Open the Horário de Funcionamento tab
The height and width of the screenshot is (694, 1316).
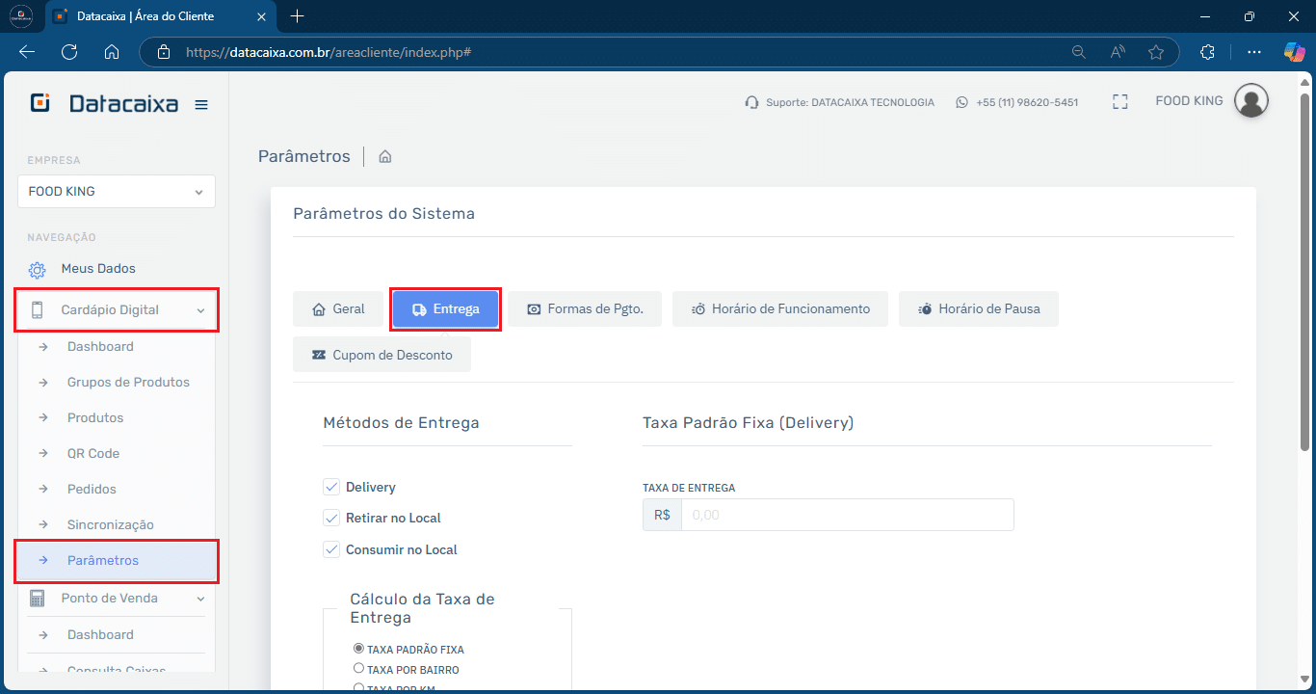coord(780,309)
